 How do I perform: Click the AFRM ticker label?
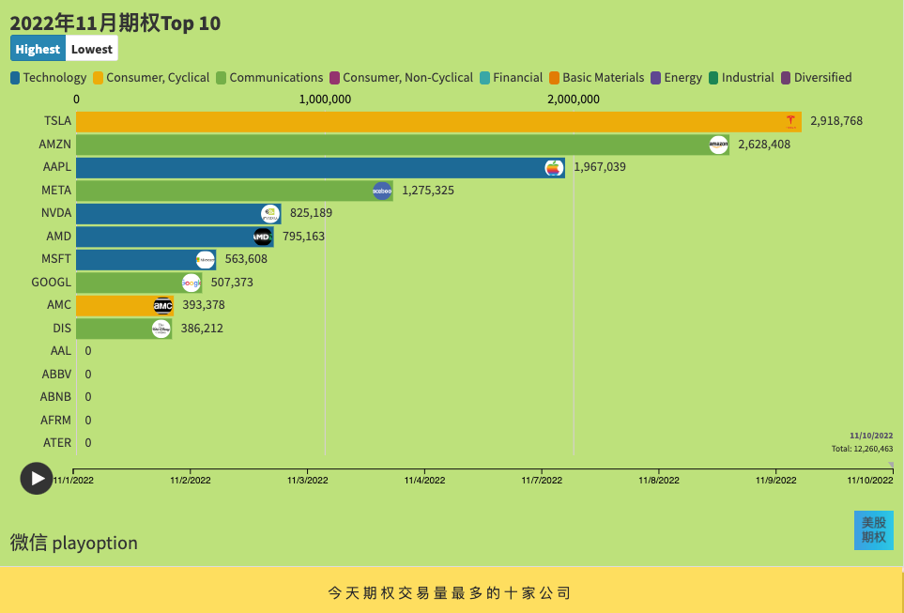(56, 421)
